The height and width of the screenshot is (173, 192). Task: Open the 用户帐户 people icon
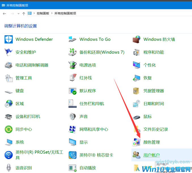point(136,155)
